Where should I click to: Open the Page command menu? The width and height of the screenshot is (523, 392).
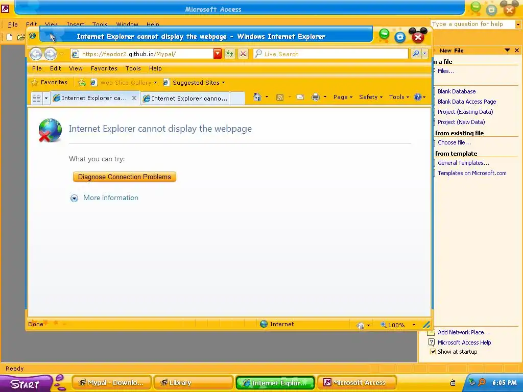click(343, 97)
